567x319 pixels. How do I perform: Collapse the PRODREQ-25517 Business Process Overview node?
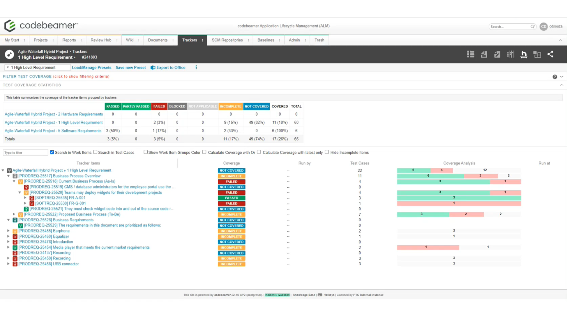[x=9, y=176]
